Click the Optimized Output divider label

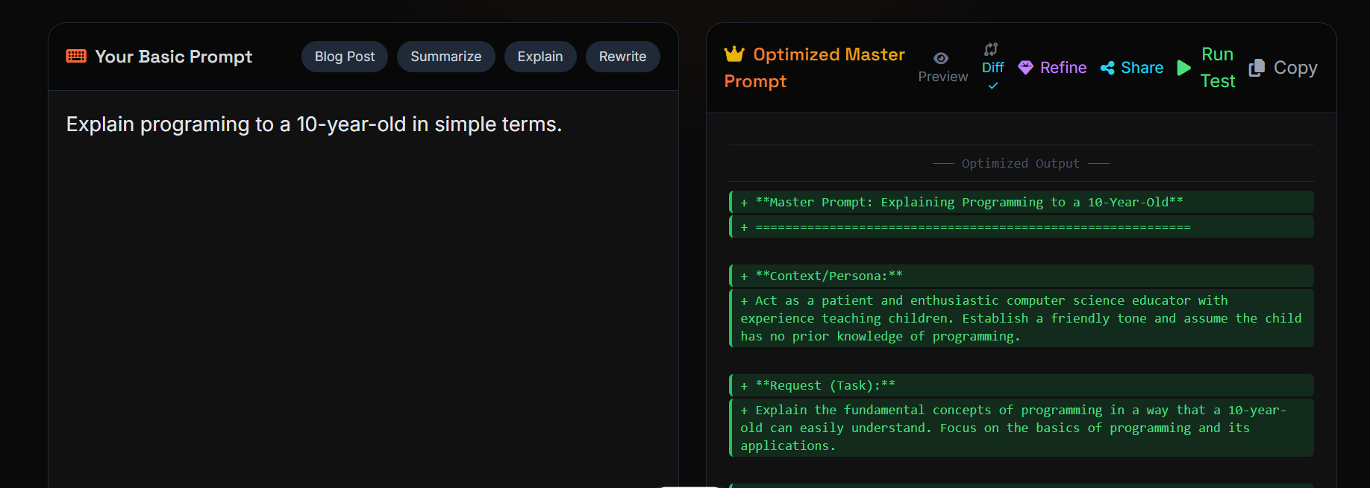pyautogui.click(x=1021, y=163)
